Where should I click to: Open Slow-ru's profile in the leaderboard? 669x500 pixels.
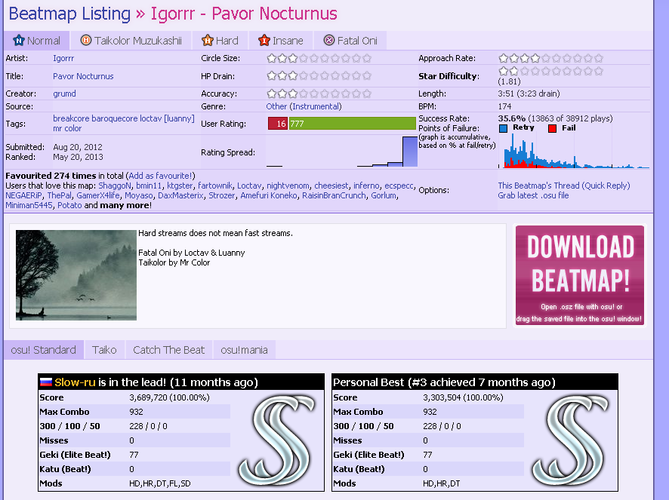point(75,382)
